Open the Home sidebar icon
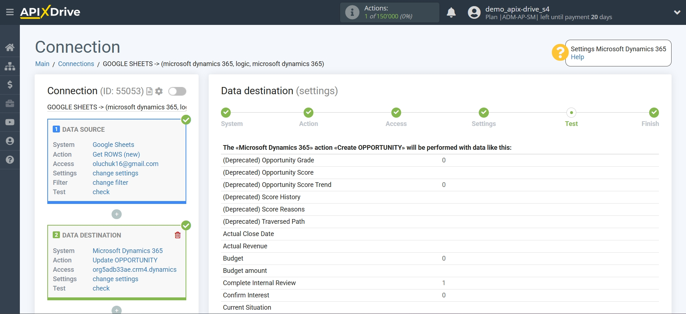This screenshot has height=314, width=686. 10,47
